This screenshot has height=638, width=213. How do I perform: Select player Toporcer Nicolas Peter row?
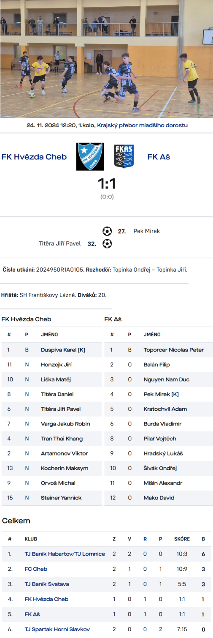coord(159,350)
